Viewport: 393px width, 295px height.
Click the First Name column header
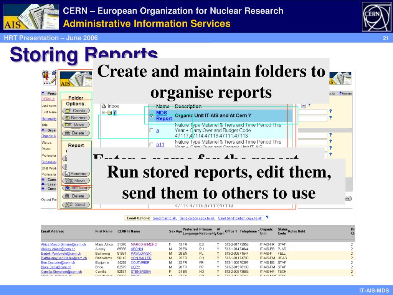tap(104, 231)
